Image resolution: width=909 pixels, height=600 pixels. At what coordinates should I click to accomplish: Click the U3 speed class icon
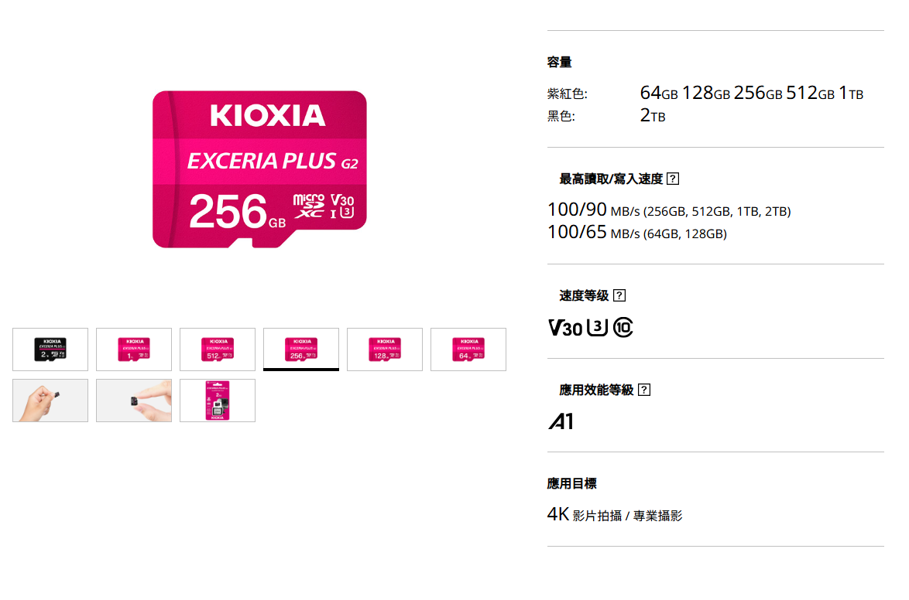(598, 329)
